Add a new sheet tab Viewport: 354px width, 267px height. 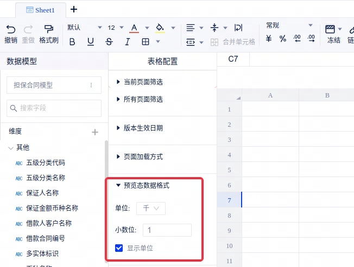(74, 9)
